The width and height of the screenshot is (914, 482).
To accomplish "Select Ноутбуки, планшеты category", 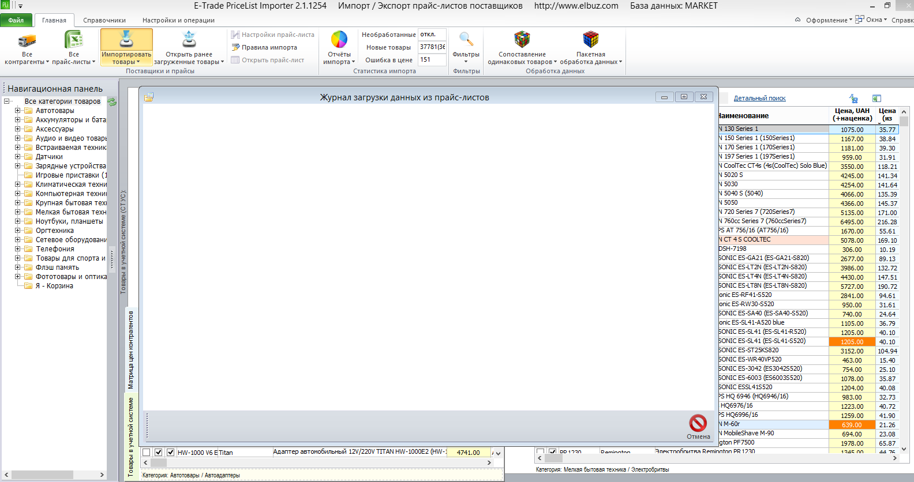I will (x=69, y=221).
